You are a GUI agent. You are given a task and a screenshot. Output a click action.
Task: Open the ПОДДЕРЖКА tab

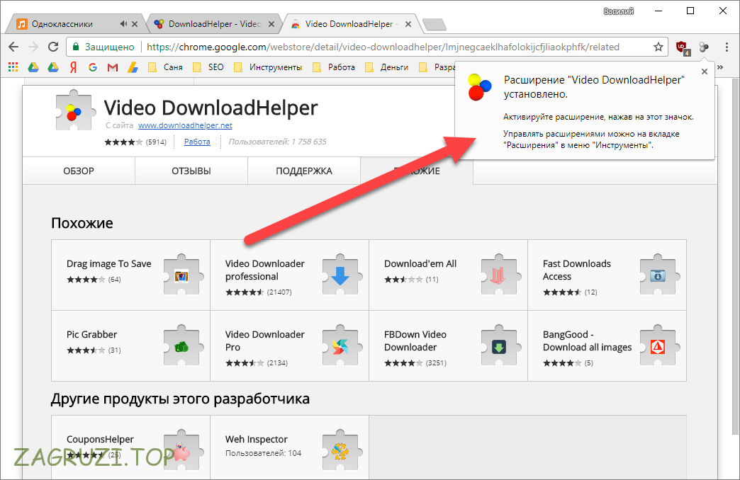click(x=304, y=171)
